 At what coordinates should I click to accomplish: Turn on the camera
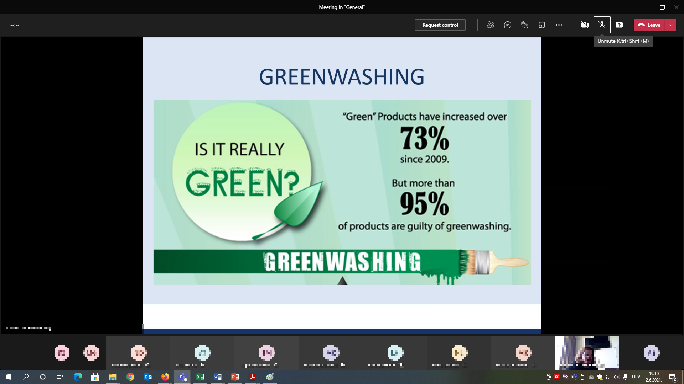[585, 25]
